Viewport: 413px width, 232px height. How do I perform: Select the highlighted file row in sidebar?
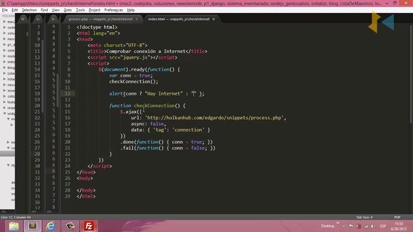7,154
